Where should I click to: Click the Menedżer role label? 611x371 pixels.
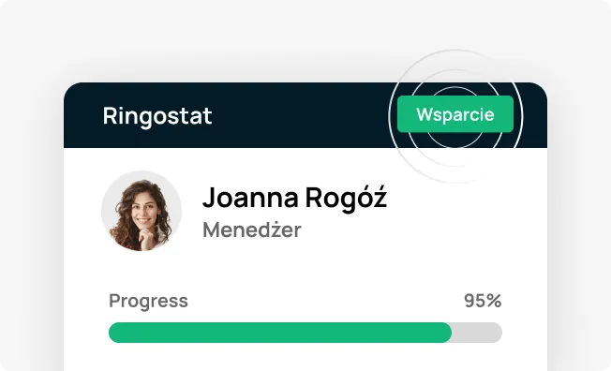coord(252,230)
